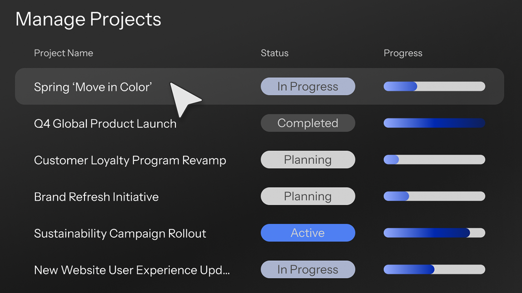Select the Brand Refresh Initiative row
This screenshot has width=522, height=293.
[x=96, y=197]
